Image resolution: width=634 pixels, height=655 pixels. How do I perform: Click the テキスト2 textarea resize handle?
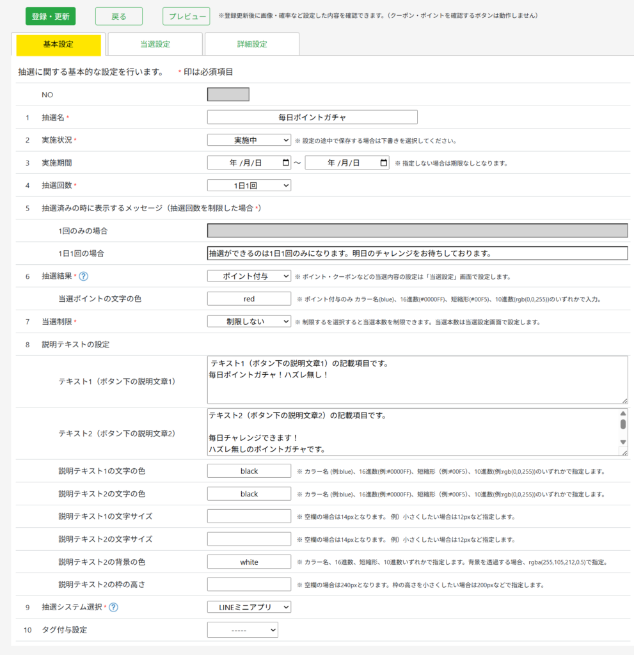click(x=624, y=452)
